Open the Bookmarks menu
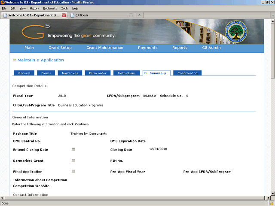 [x=50, y=9]
